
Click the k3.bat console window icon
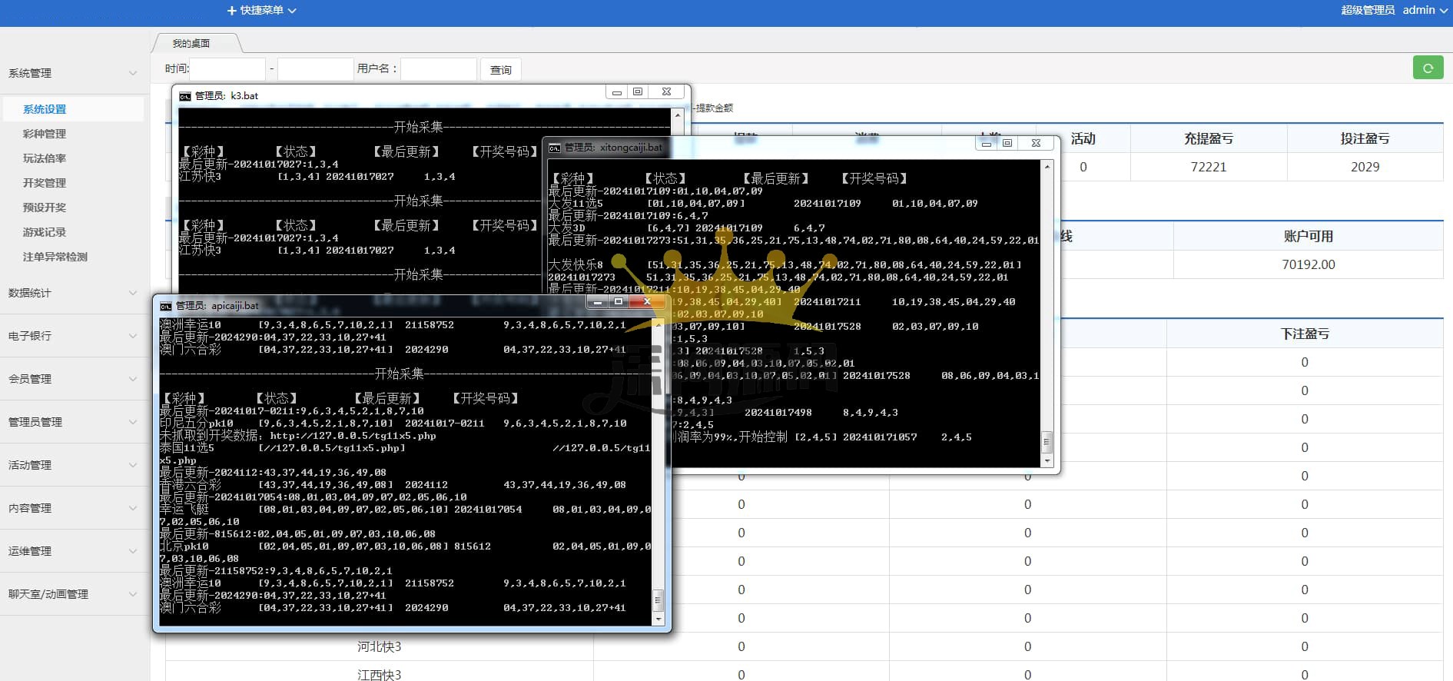(184, 96)
